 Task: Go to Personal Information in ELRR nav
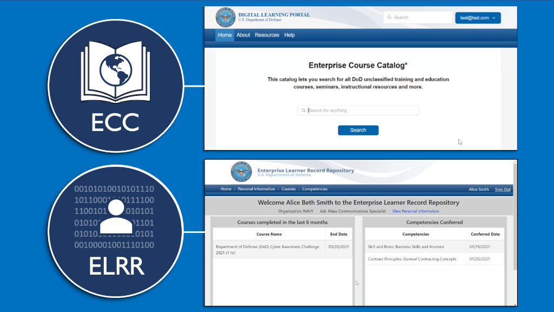(256, 189)
